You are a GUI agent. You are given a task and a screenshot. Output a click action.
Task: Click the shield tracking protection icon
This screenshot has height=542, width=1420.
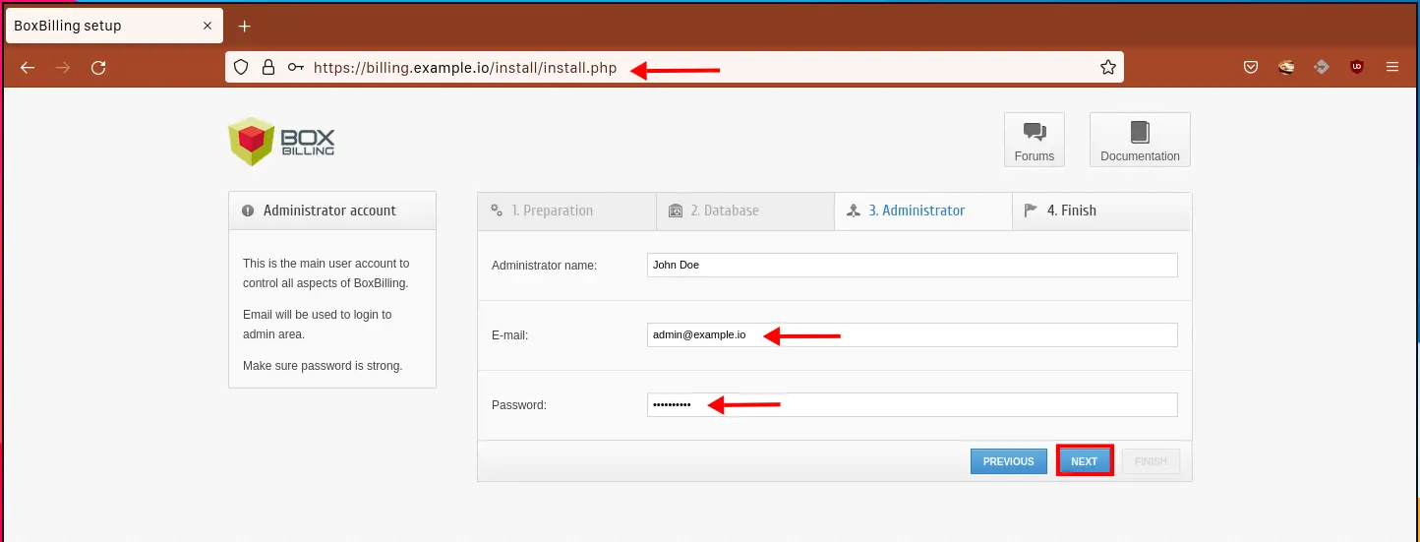click(x=241, y=68)
